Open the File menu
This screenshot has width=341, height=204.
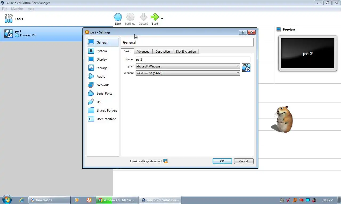tap(5, 9)
